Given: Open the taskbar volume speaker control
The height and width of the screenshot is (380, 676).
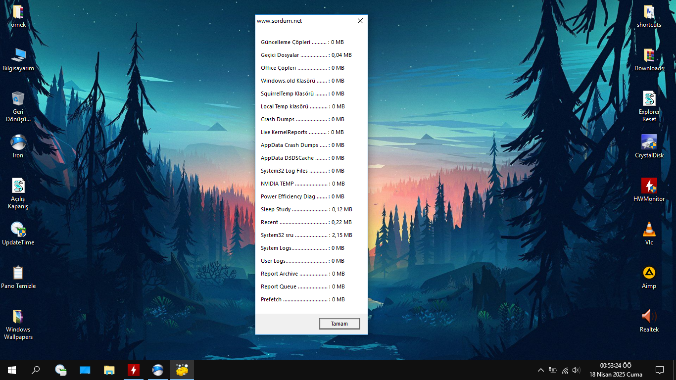Looking at the screenshot, I should click(x=576, y=370).
